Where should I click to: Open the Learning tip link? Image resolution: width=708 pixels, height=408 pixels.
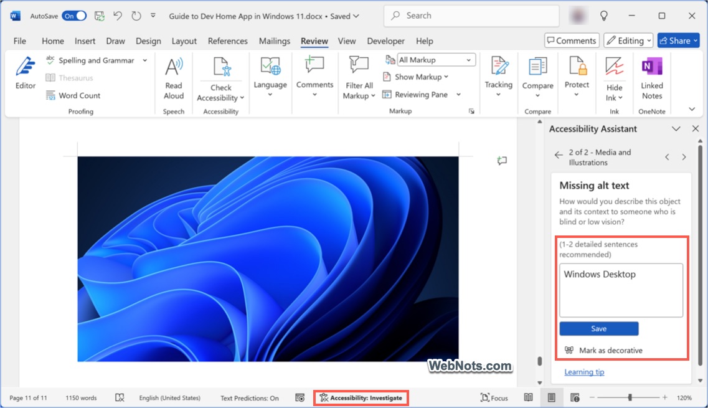(x=584, y=372)
